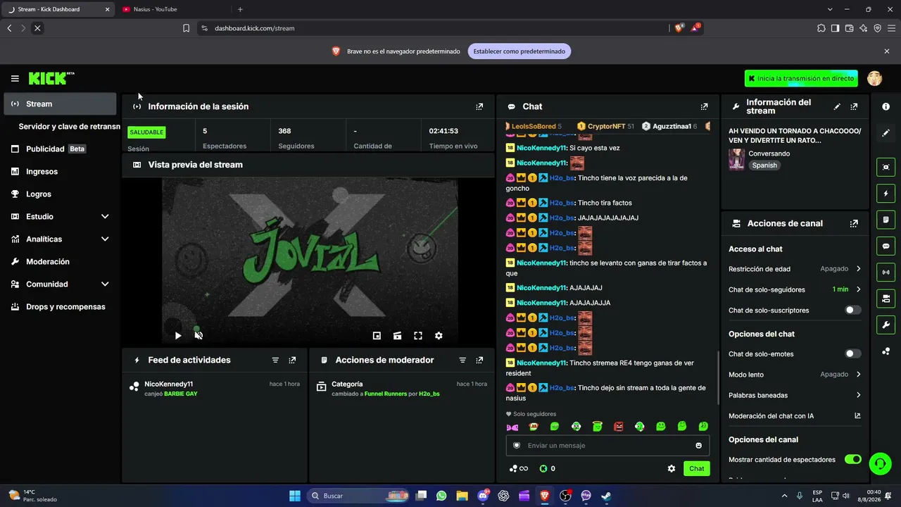Turn off Mostrar cantidad de espectadores

click(x=852, y=459)
